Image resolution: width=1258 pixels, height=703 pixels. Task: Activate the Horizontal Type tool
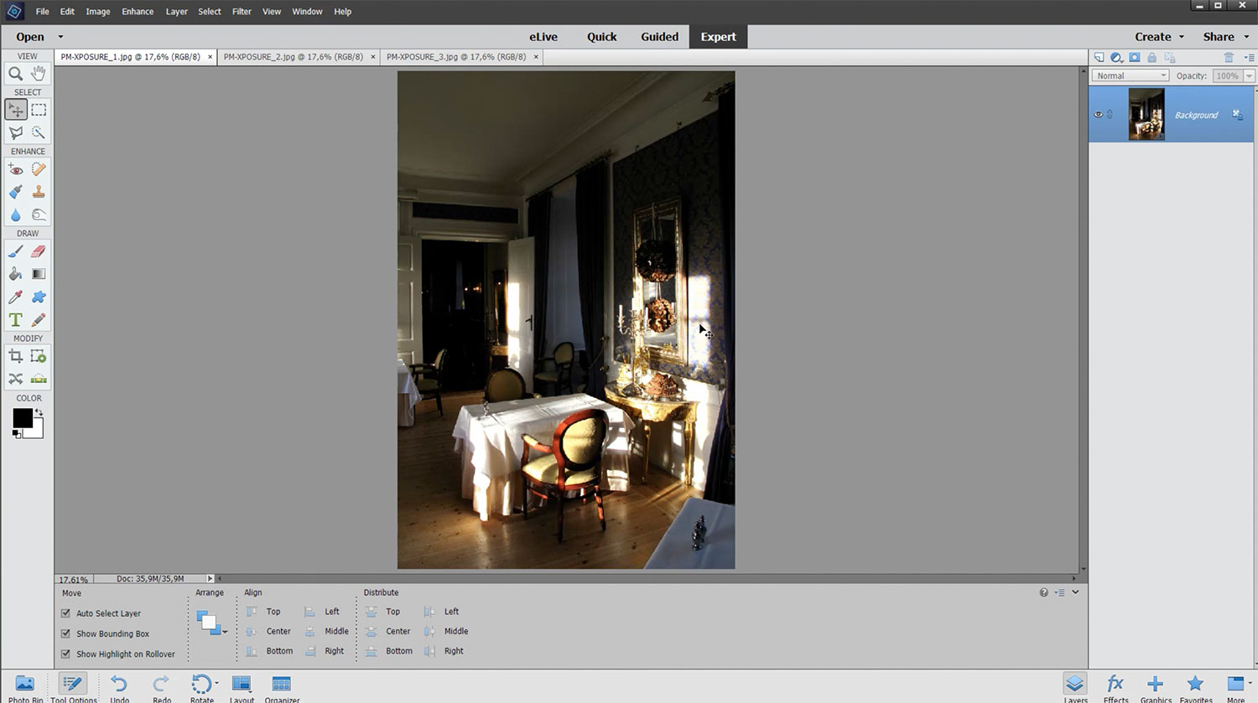[15, 320]
